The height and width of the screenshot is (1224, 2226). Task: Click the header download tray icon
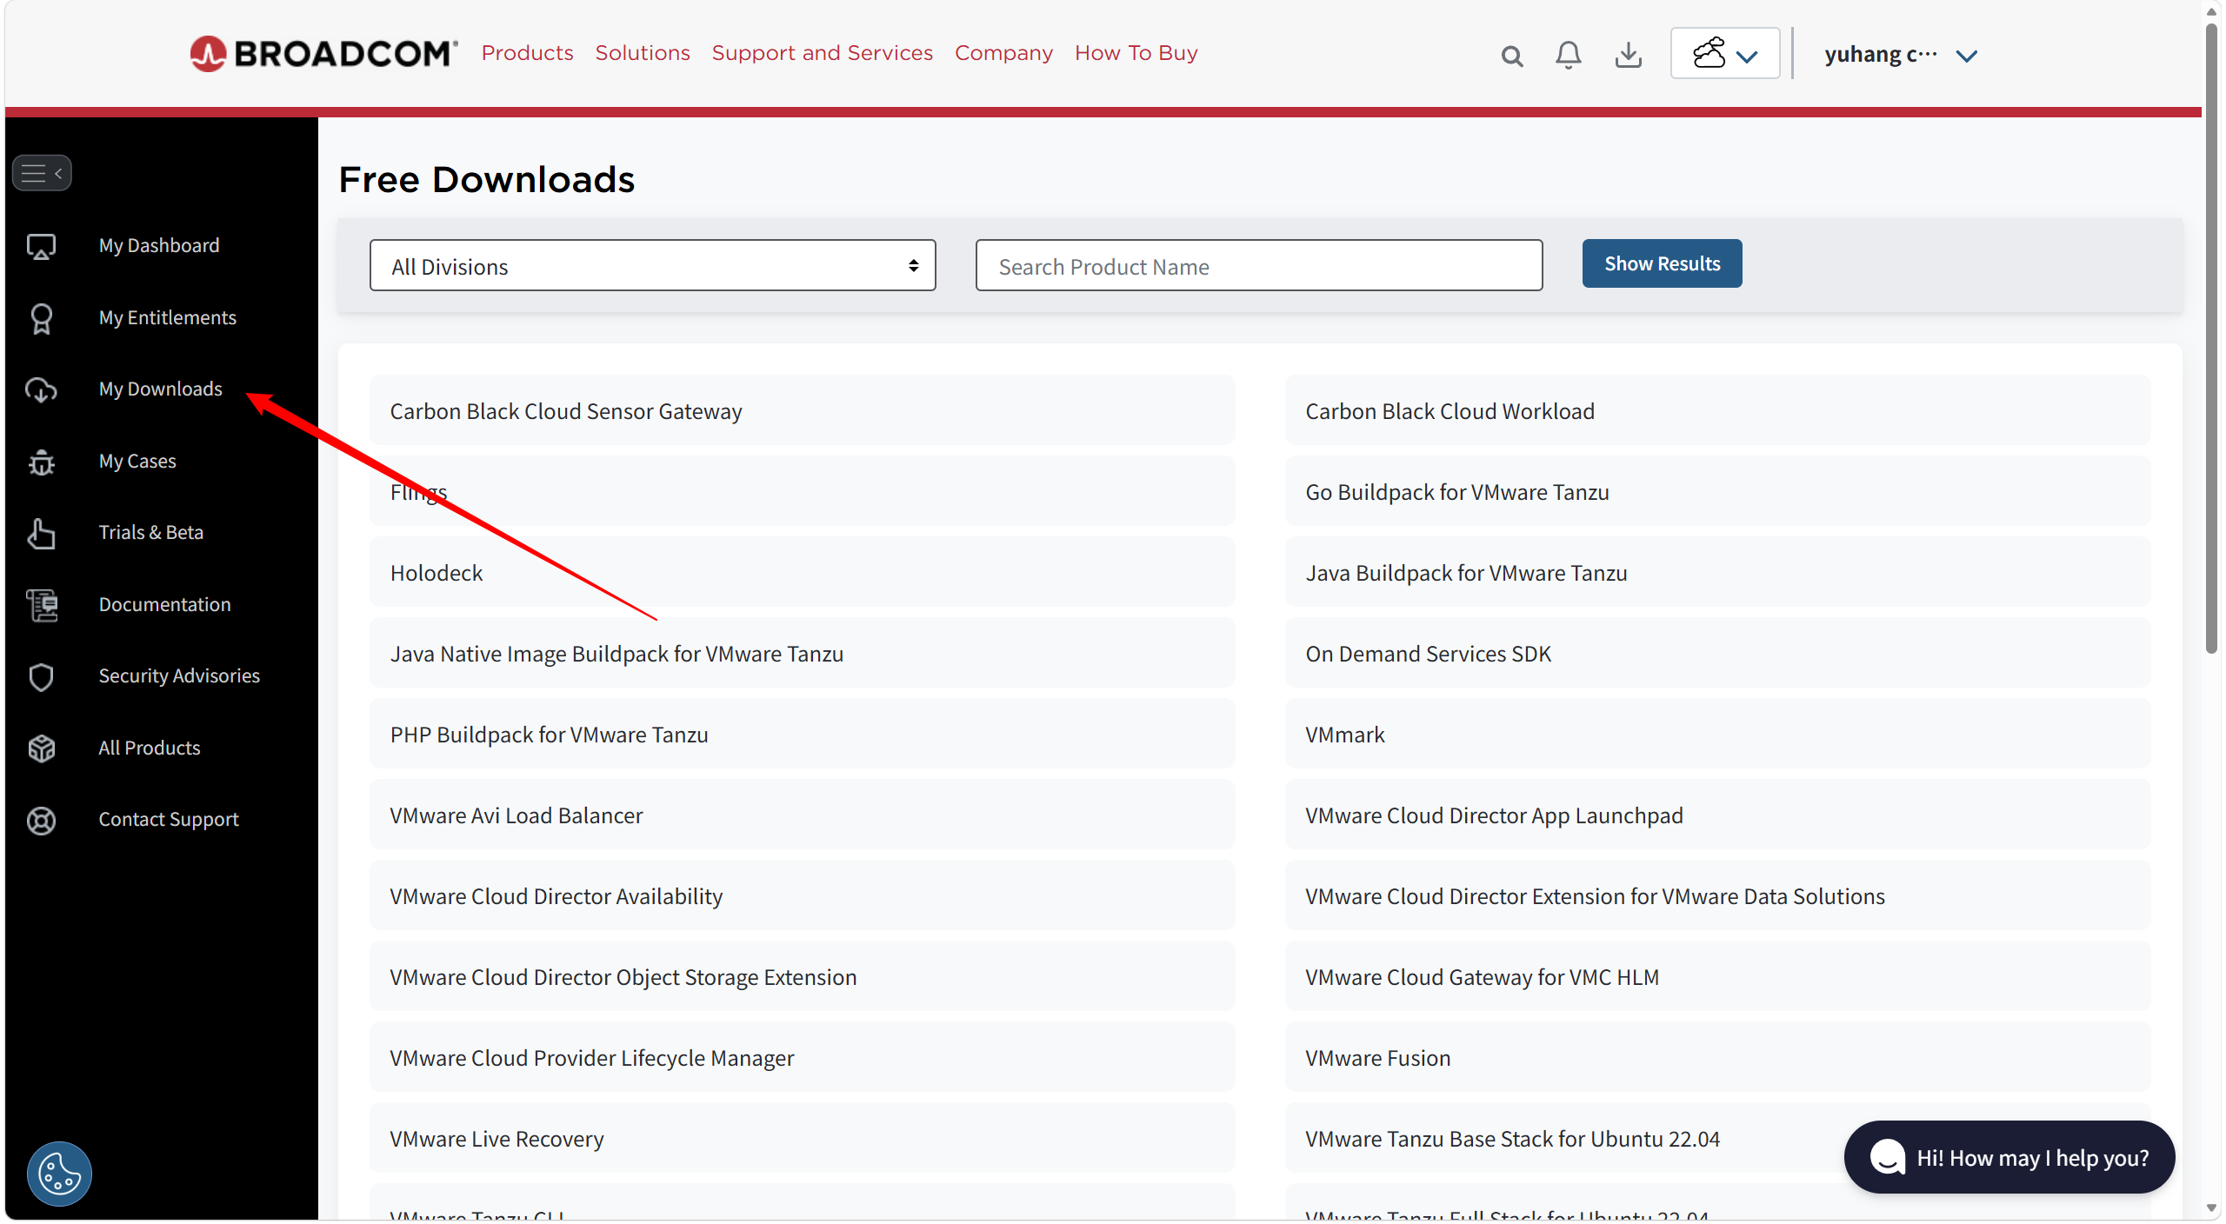point(1628,55)
